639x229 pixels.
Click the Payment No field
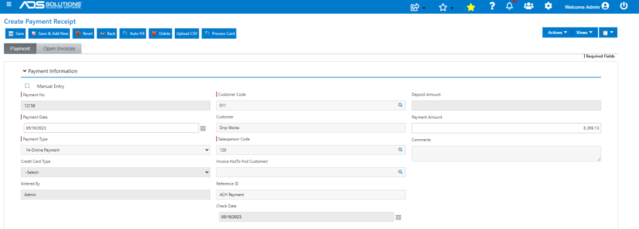[115, 105]
